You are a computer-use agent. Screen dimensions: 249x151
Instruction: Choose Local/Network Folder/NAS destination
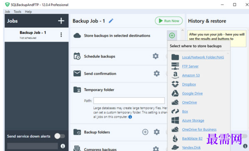pos(203,57)
